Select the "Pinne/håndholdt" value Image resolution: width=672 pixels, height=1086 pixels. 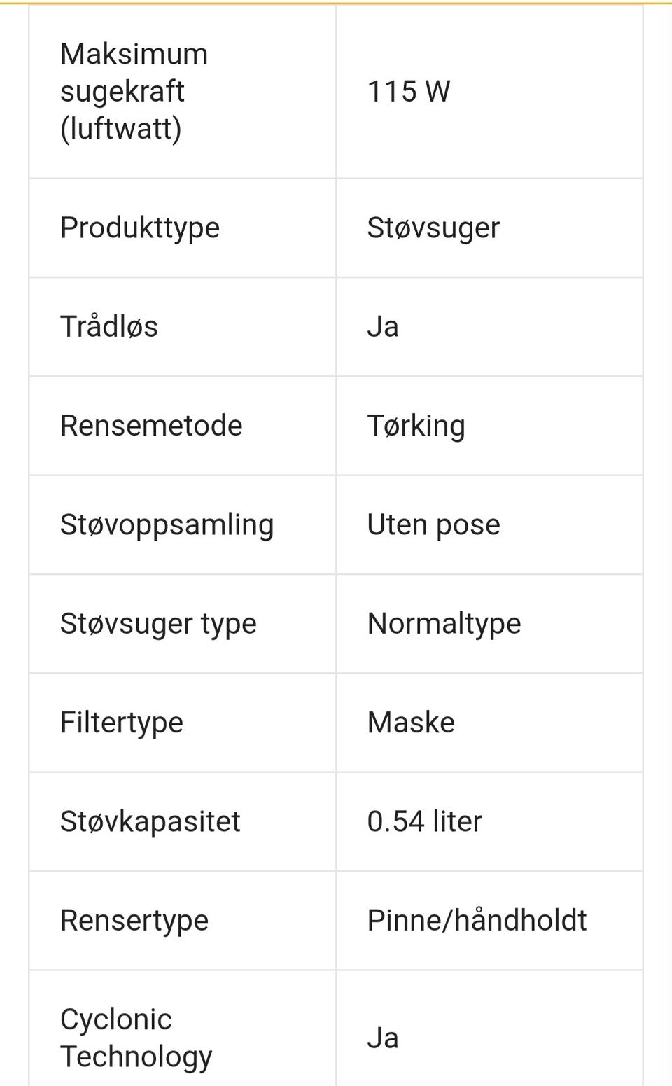coord(477,921)
